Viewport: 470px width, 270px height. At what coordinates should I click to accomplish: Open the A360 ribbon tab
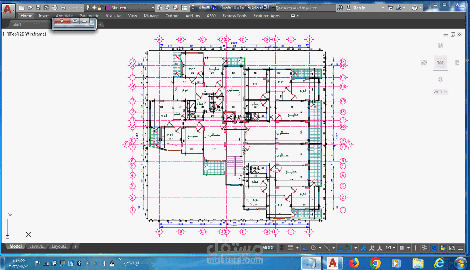tap(211, 16)
